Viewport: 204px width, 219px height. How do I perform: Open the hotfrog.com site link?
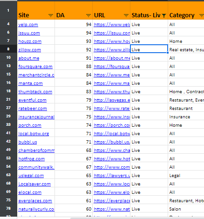(32, 159)
